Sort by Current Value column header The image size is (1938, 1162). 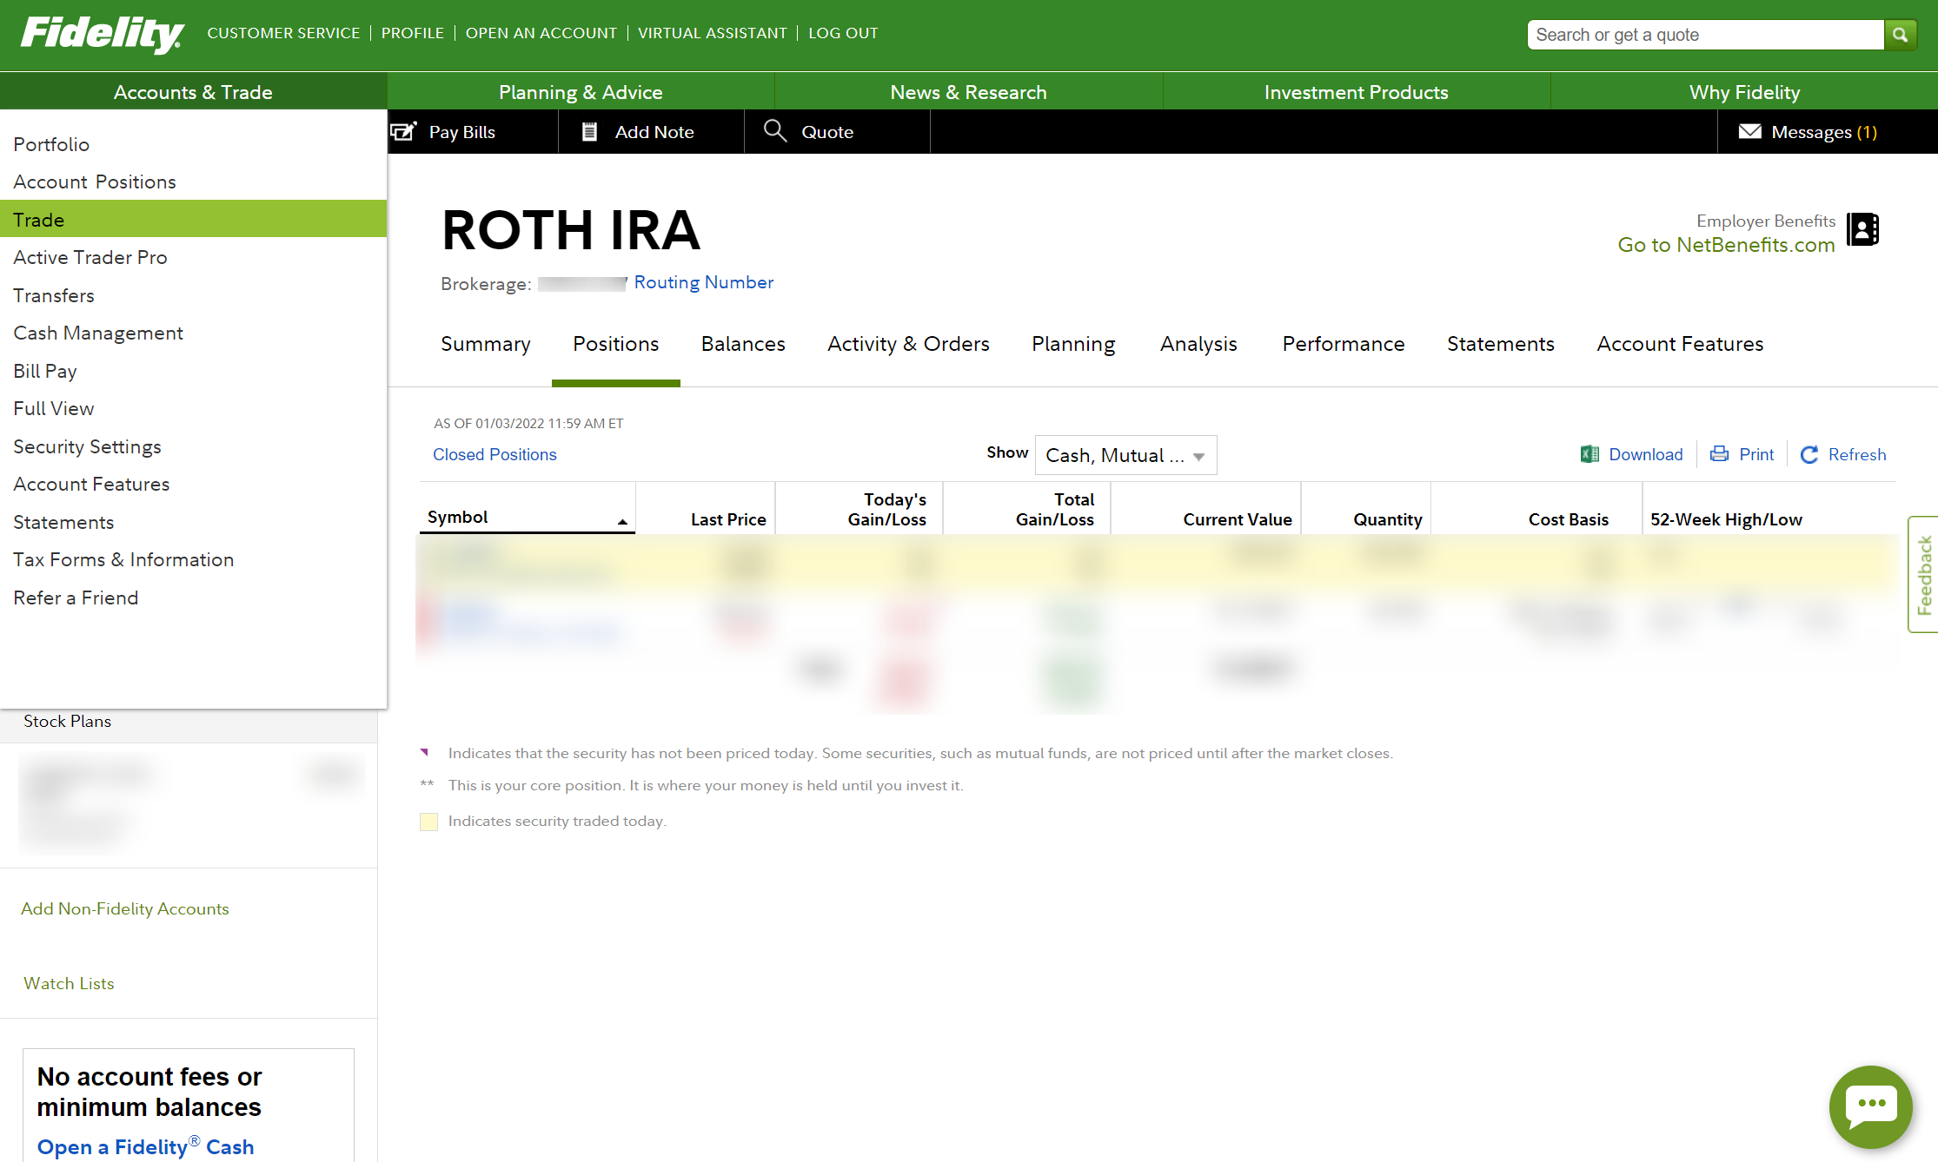[x=1238, y=519]
